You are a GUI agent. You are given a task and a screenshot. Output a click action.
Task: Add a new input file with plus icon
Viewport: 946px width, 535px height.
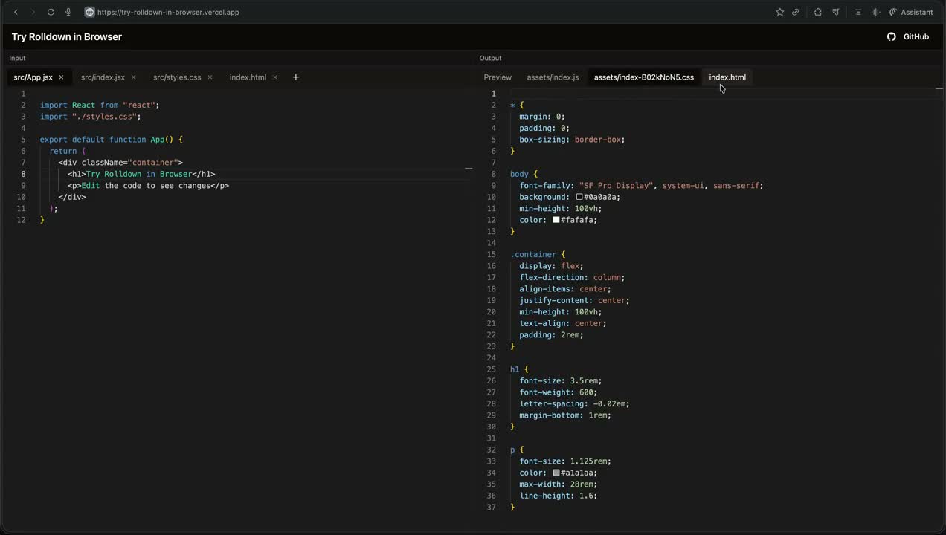(295, 77)
